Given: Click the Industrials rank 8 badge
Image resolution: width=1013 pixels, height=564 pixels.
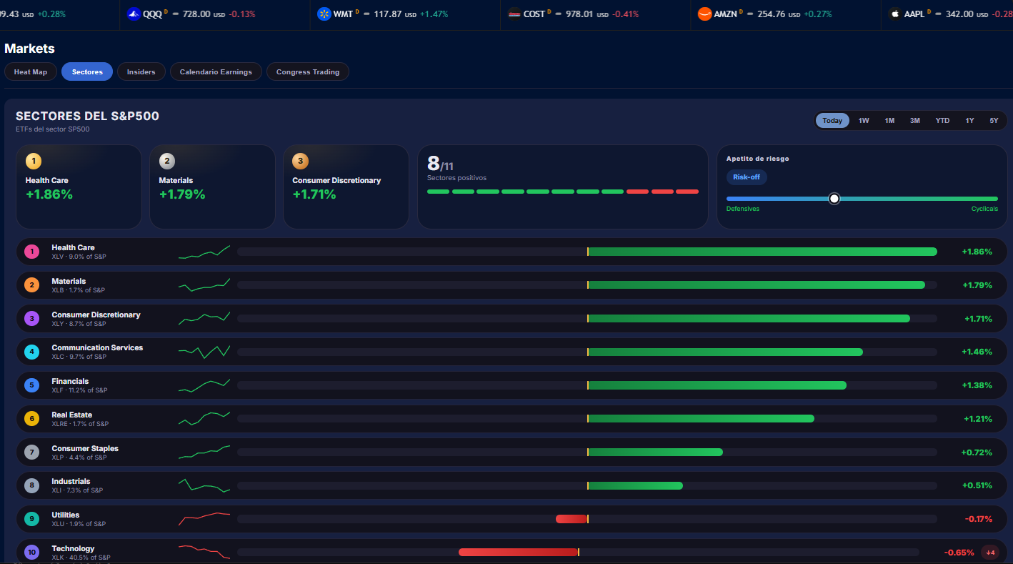Looking at the screenshot, I should pyautogui.click(x=31, y=485).
